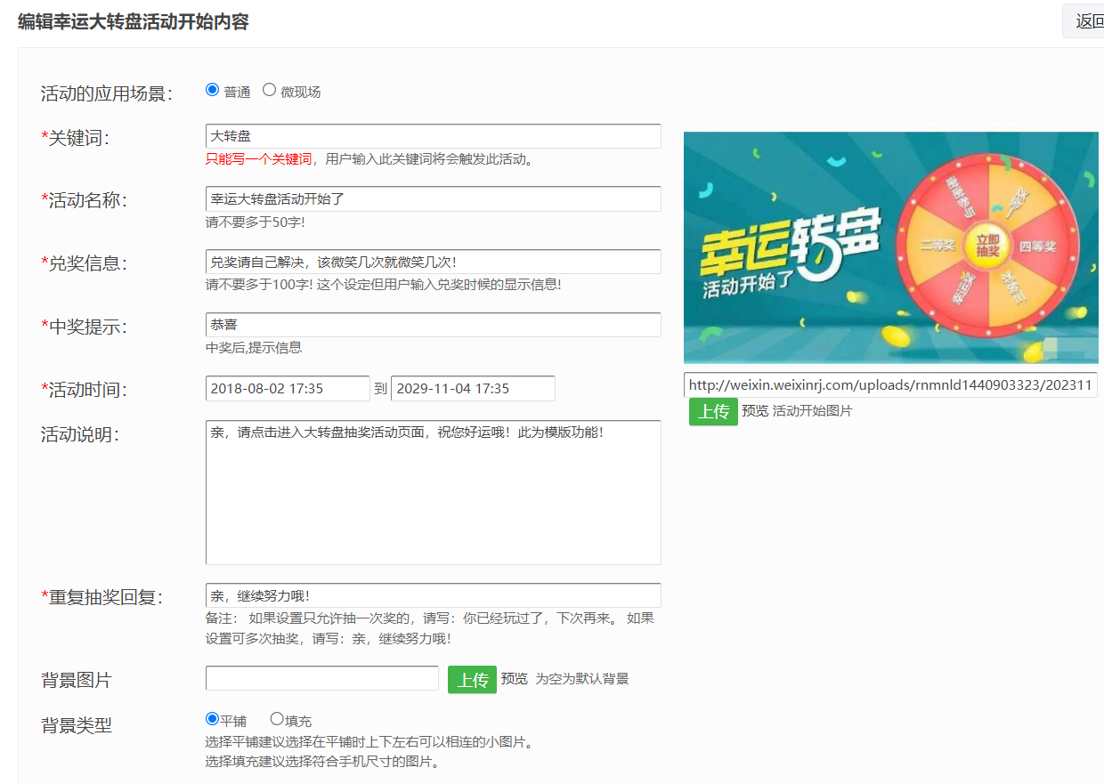Open the activity end date field

473,389
